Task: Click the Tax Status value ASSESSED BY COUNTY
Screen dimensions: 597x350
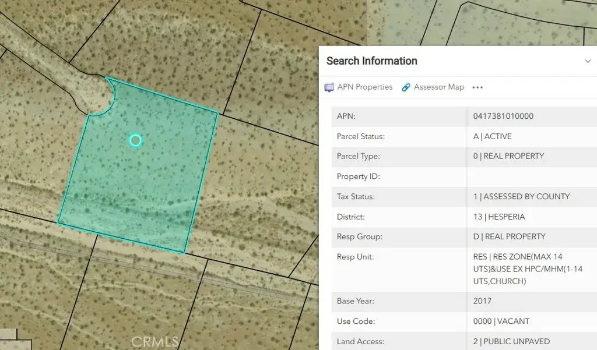Action: pyautogui.click(x=521, y=196)
